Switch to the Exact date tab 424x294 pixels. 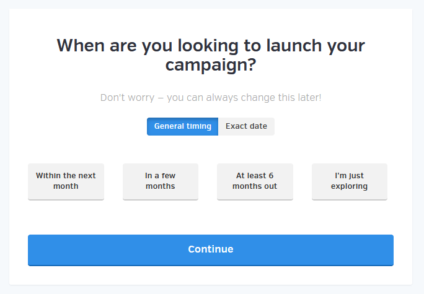(x=246, y=126)
